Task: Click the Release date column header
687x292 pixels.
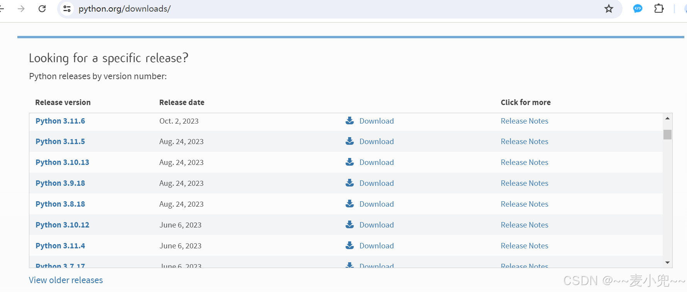Action: [x=182, y=102]
